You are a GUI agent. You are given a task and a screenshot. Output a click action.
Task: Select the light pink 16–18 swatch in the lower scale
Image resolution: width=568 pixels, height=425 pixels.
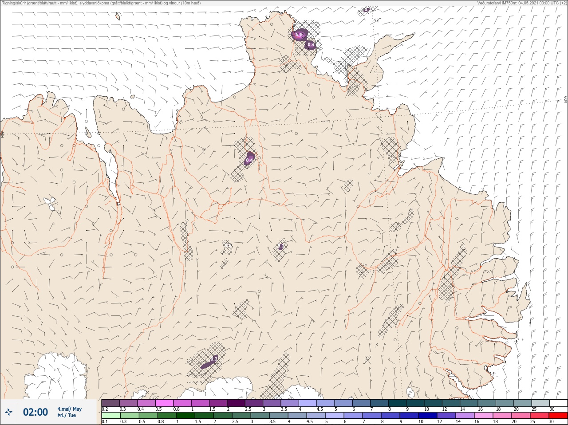483,416
